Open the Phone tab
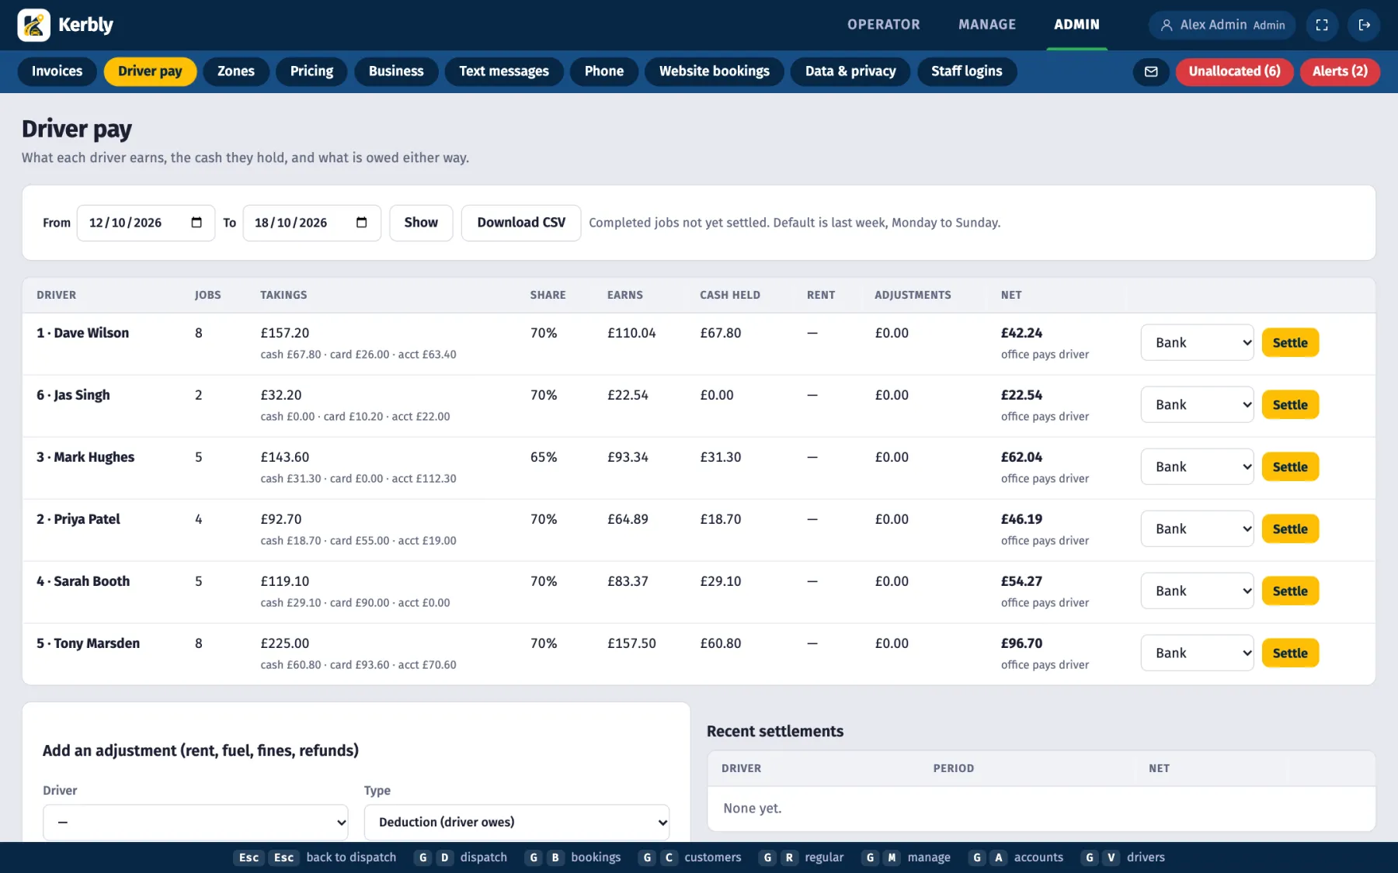The width and height of the screenshot is (1398, 873). pyautogui.click(x=604, y=71)
